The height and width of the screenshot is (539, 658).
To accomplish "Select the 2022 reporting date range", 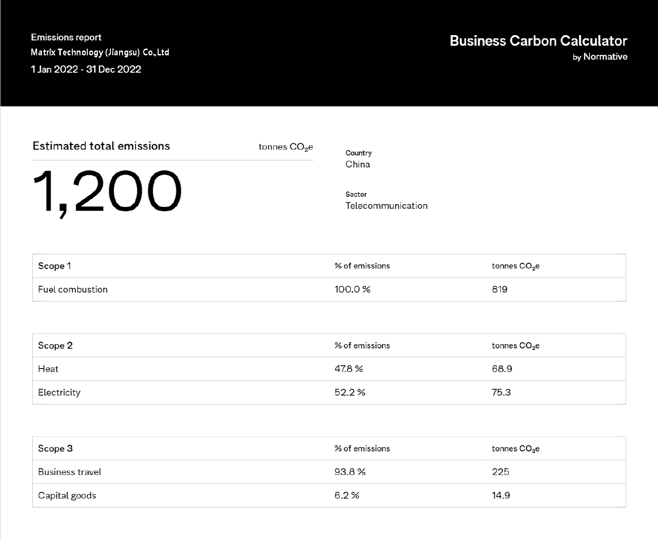I will tap(86, 69).
